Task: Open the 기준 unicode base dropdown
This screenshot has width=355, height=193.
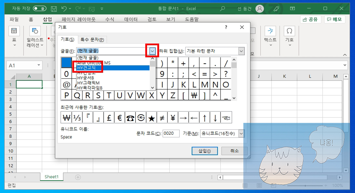Action: click(241, 133)
